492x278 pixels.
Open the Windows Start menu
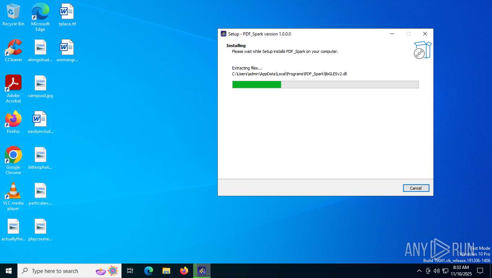point(9,271)
